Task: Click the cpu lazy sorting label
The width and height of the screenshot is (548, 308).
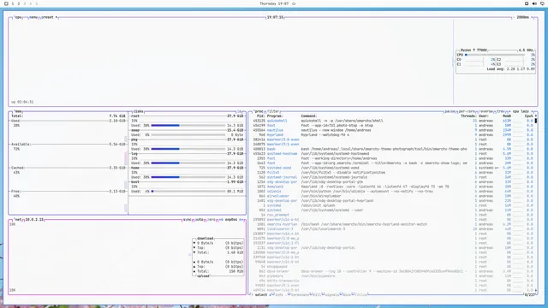Action: click(521, 111)
